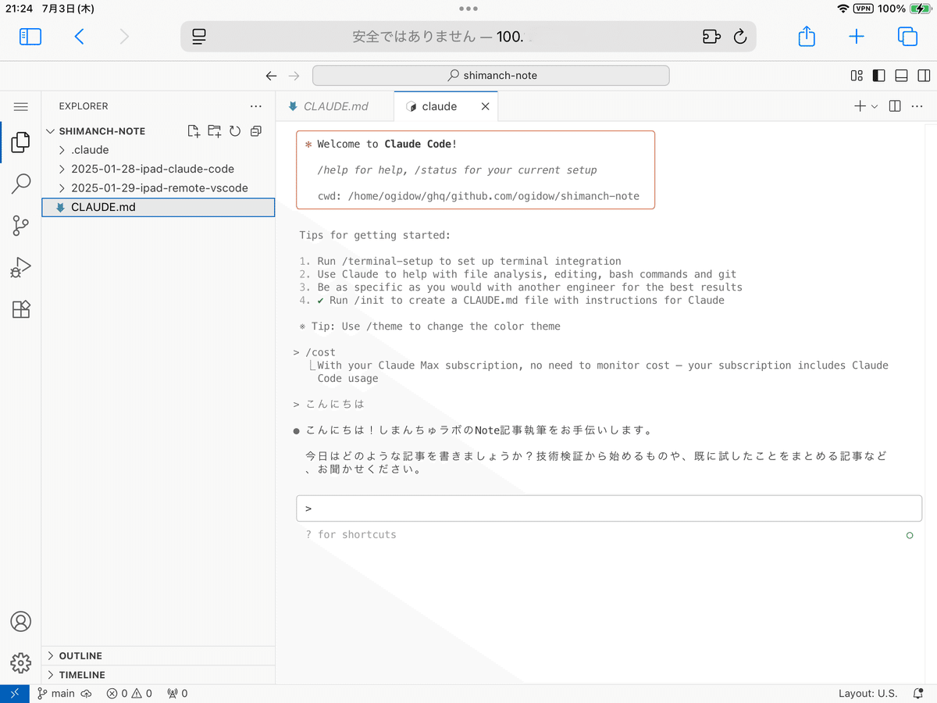Screen dimensions: 937x703
Task: Toggle the primary sidebar visibility
Action: tap(878, 75)
